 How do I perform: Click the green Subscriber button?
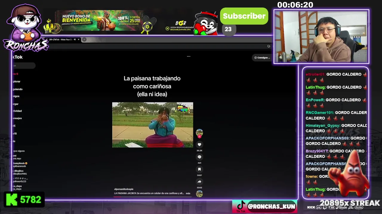244,16
